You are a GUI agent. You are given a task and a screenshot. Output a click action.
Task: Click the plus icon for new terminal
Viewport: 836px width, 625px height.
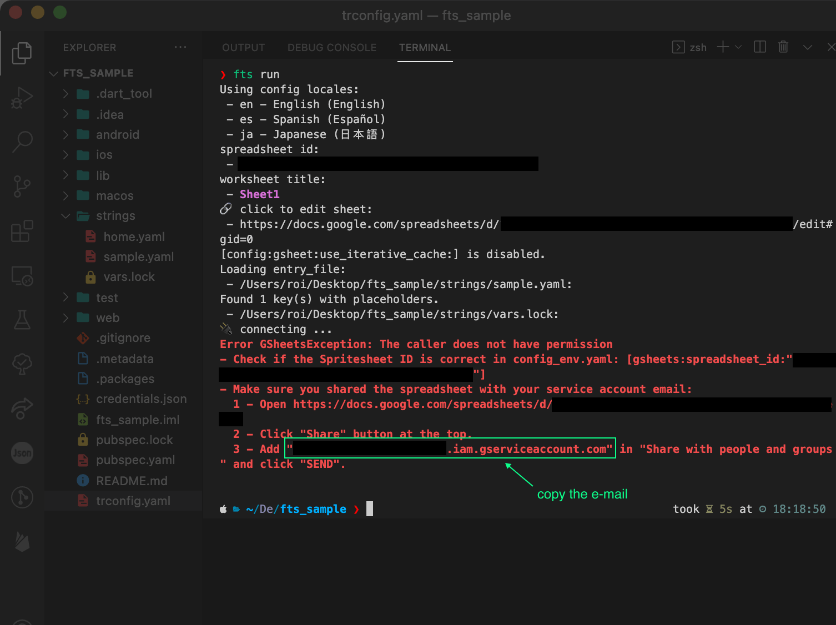click(x=723, y=47)
